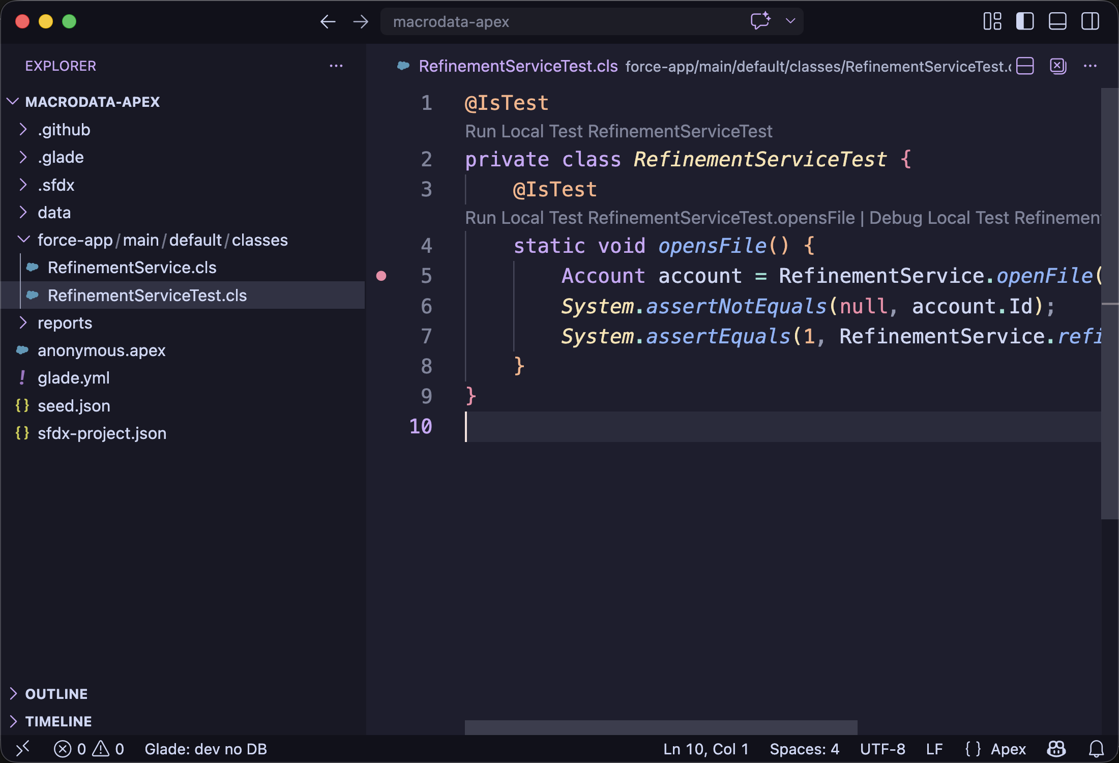The height and width of the screenshot is (763, 1119).
Task: Open RefinementService.cls in explorer
Action: (x=132, y=268)
